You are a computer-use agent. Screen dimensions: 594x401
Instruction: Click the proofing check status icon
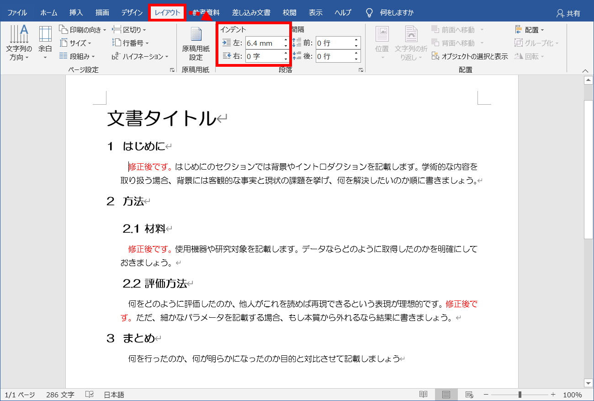pyautogui.click(x=90, y=395)
